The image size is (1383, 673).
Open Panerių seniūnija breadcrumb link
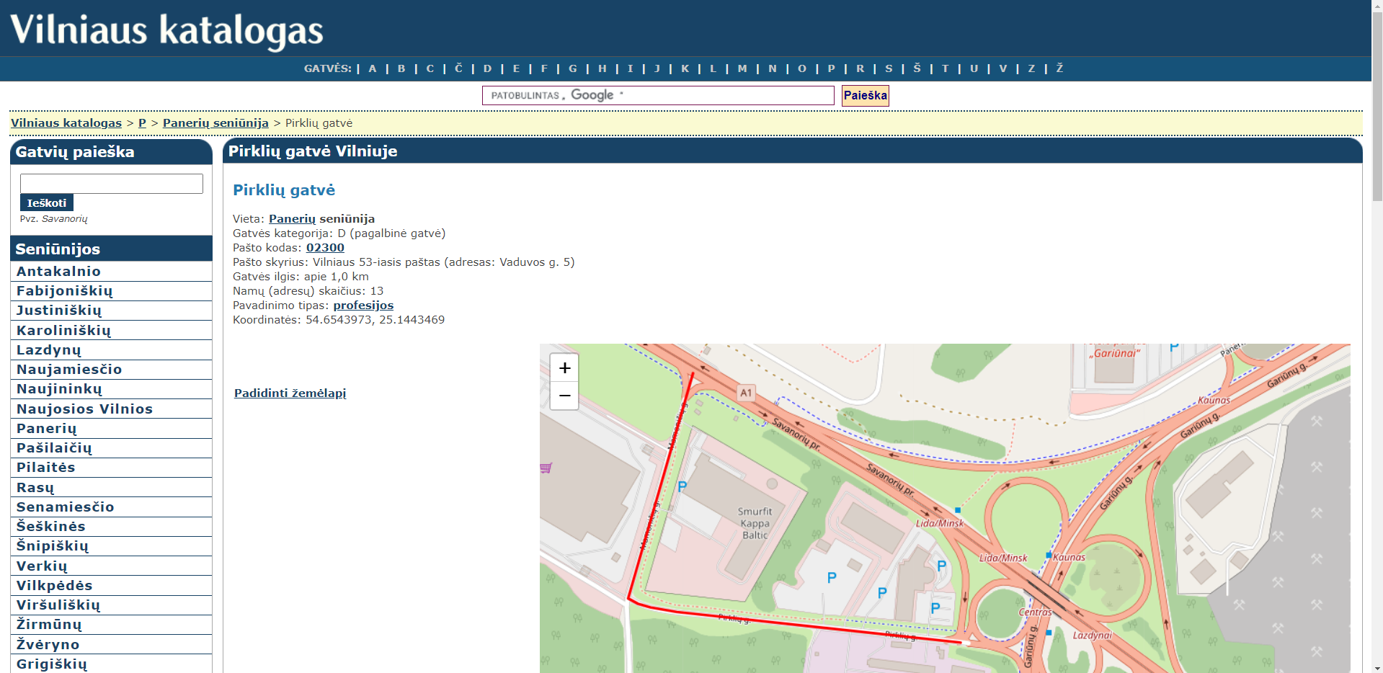click(215, 123)
